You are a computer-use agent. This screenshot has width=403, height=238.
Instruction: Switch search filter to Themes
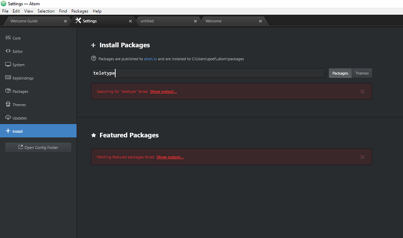pyautogui.click(x=362, y=73)
